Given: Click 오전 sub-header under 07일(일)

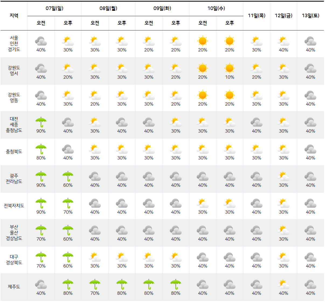Looking at the screenshot, I should pyautogui.click(x=41, y=23).
